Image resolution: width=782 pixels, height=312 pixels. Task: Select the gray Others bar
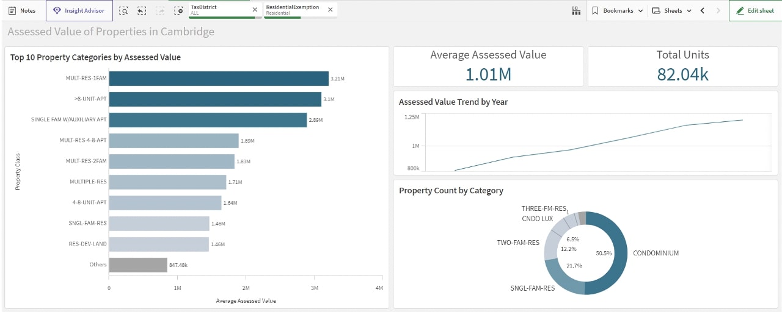[138, 265]
